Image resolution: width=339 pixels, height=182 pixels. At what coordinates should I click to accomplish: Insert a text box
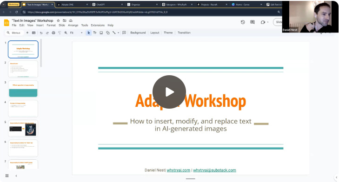[95, 33]
